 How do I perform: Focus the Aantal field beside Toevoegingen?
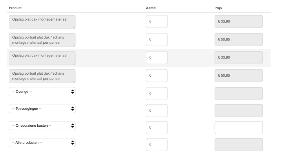point(156,110)
